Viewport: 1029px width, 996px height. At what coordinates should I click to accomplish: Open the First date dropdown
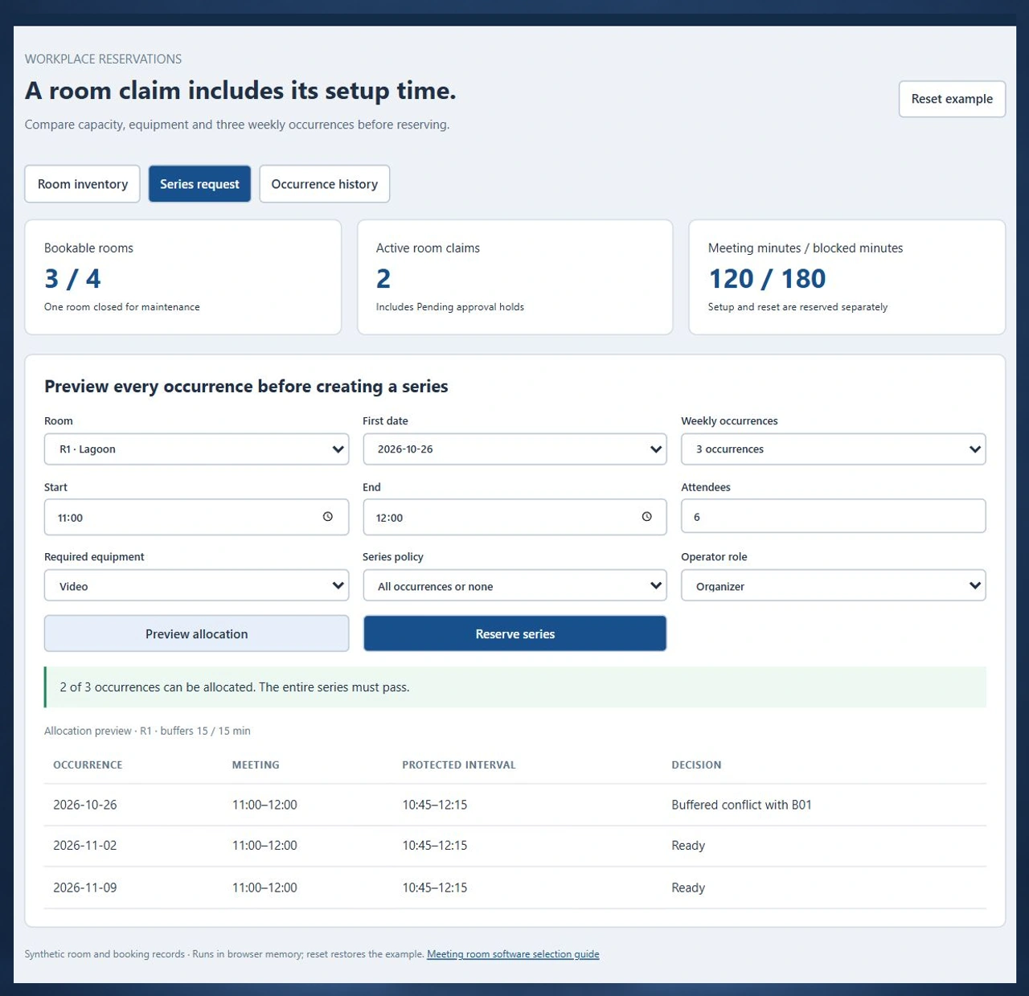click(514, 449)
